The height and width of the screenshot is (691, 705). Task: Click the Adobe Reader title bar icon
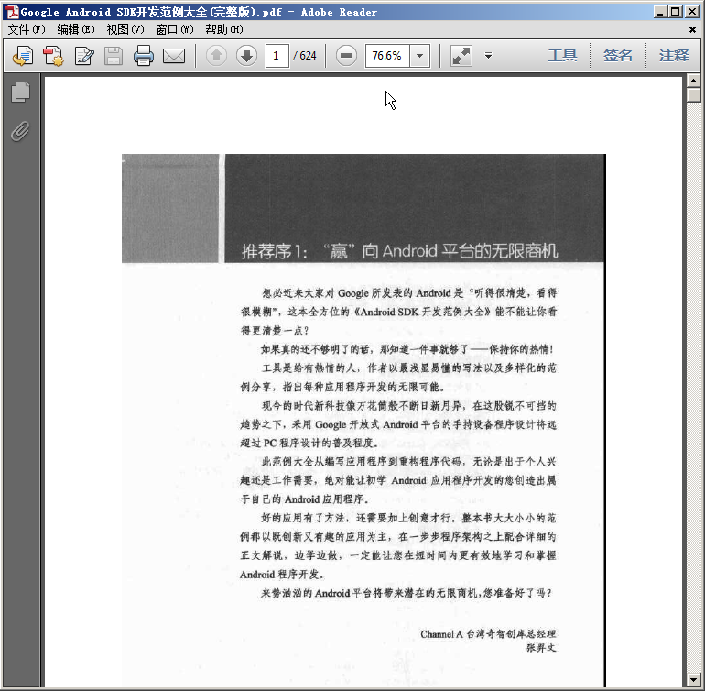pyautogui.click(x=12, y=12)
